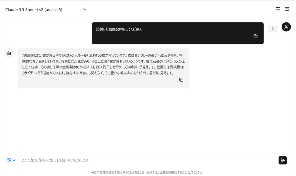Click the send arrow icon

coord(282,160)
